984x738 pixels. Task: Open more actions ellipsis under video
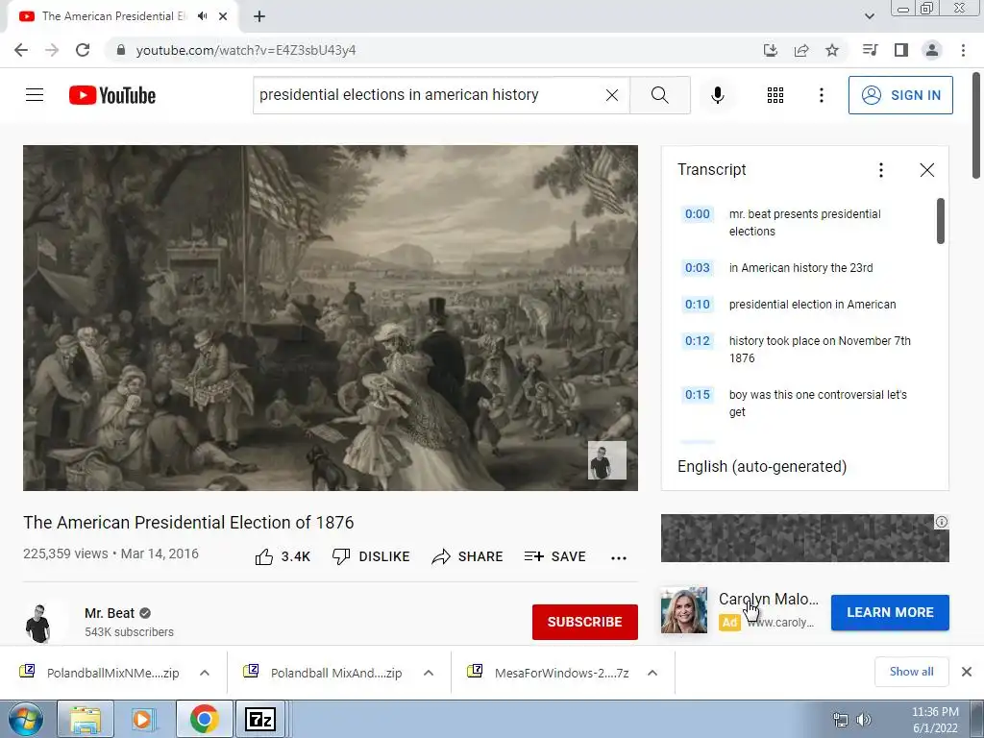click(619, 558)
